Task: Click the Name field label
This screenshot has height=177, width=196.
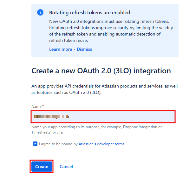Action: [x=36, y=107]
